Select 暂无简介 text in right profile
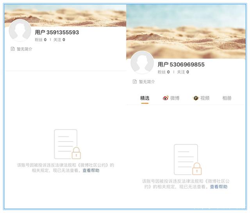 147,82
